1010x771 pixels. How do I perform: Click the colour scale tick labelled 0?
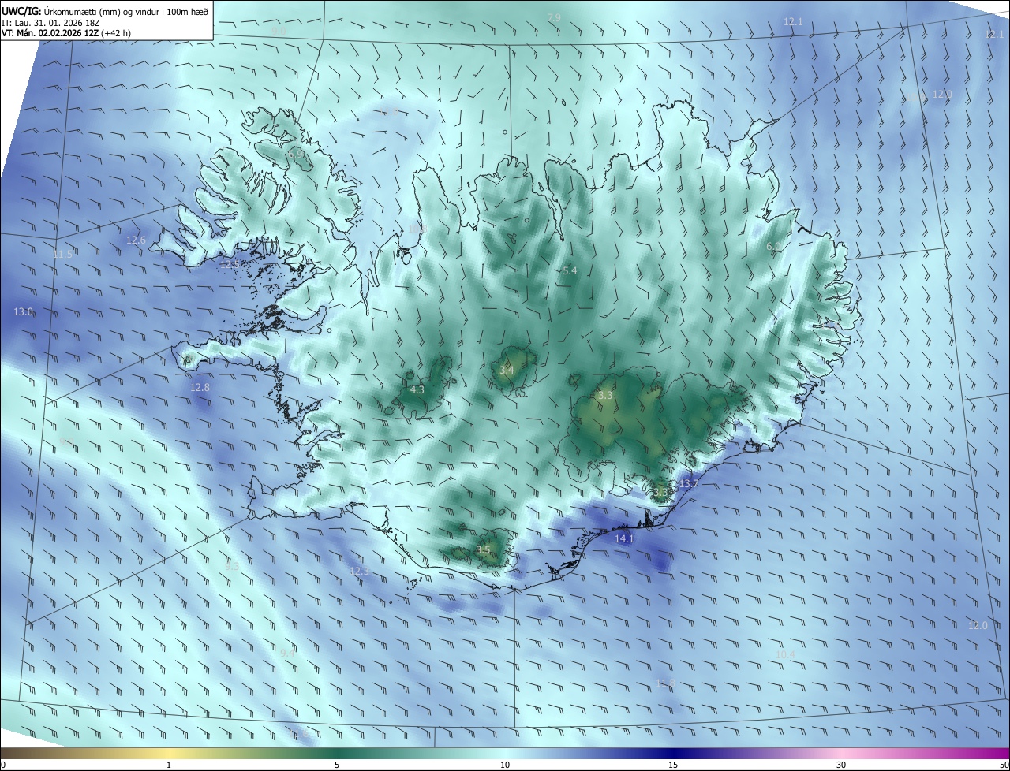point(2,765)
